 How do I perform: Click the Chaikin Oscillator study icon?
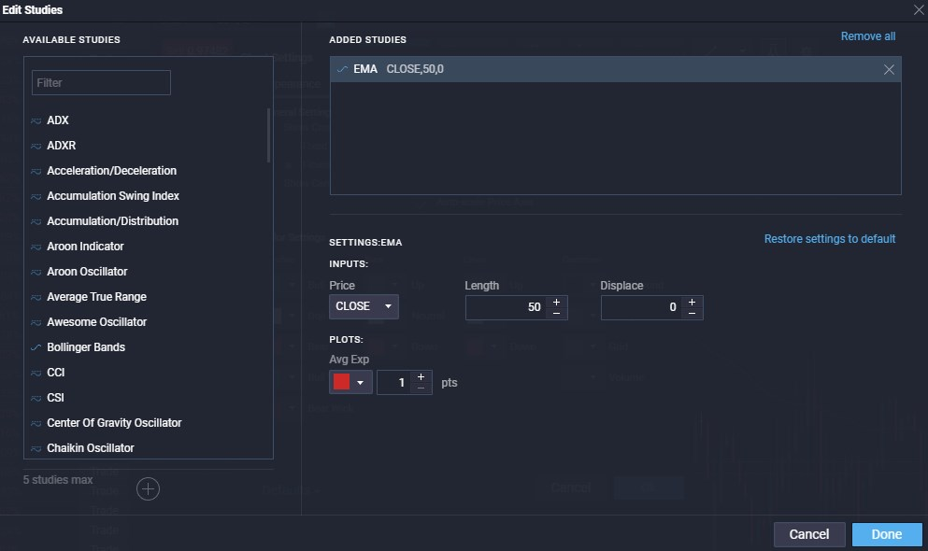[36, 448]
